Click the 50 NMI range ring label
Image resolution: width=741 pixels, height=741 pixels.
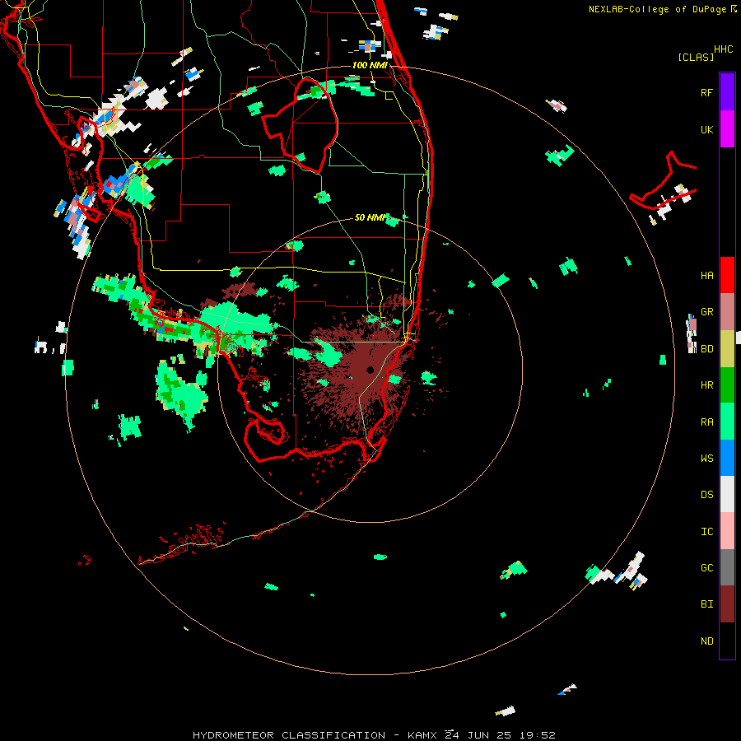click(x=370, y=217)
